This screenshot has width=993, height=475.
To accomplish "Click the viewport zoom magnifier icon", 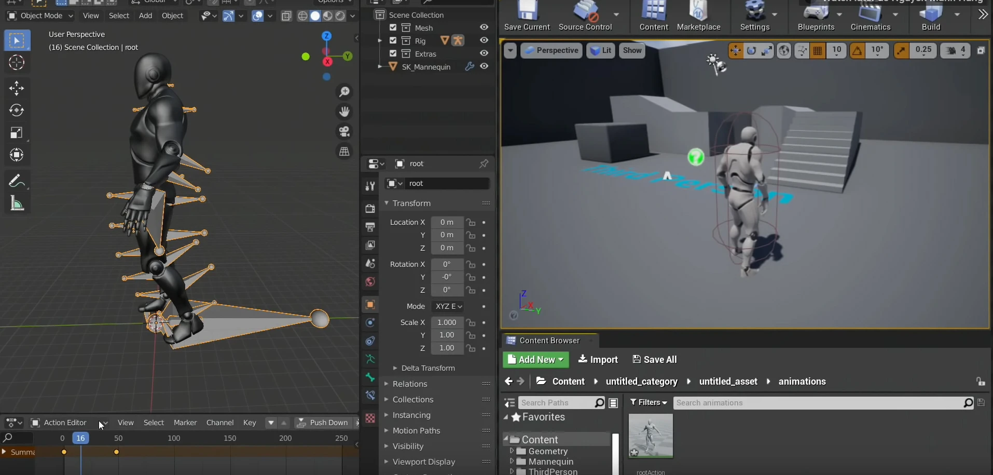I will point(344,92).
